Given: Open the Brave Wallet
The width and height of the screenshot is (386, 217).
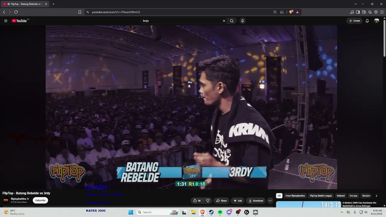Looking at the screenshot, I should tap(364, 12).
